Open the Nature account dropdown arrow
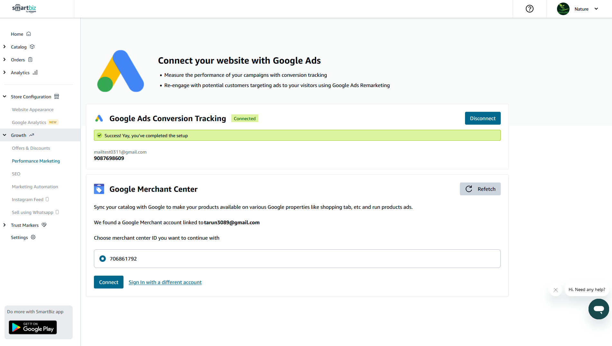This screenshot has height=346, width=612. [596, 9]
